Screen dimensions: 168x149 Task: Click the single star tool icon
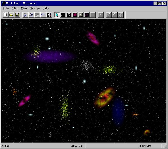(x=101, y=15)
